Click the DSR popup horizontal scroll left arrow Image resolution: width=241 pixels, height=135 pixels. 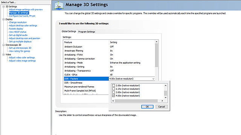(113, 101)
